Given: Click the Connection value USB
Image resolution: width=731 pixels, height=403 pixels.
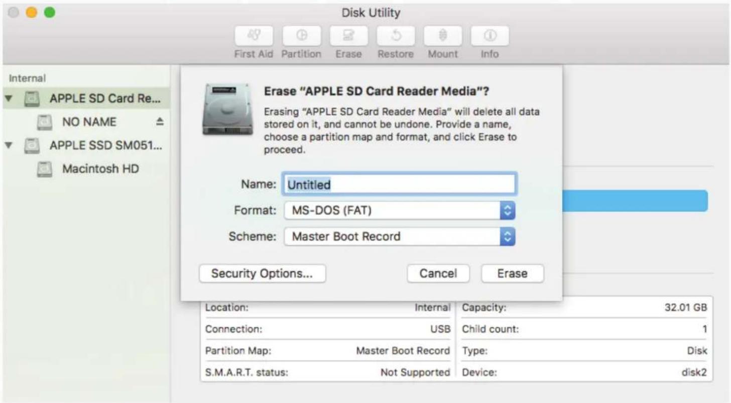Looking at the screenshot, I should pyautogui.click(x=440, y=330).
